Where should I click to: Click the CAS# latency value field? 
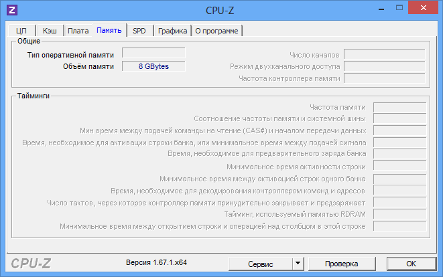point(400,130)
